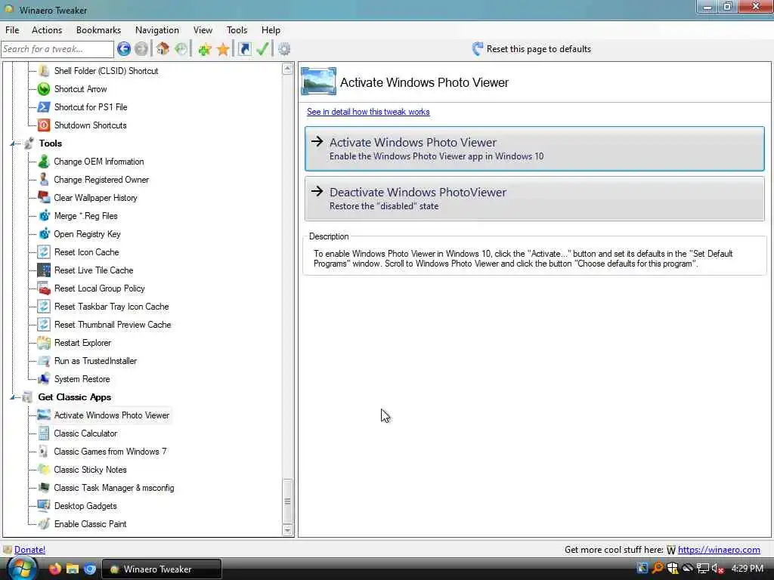Click the green add bookmark plus-star icon
The image size is (774, 580).
(204, 49)
